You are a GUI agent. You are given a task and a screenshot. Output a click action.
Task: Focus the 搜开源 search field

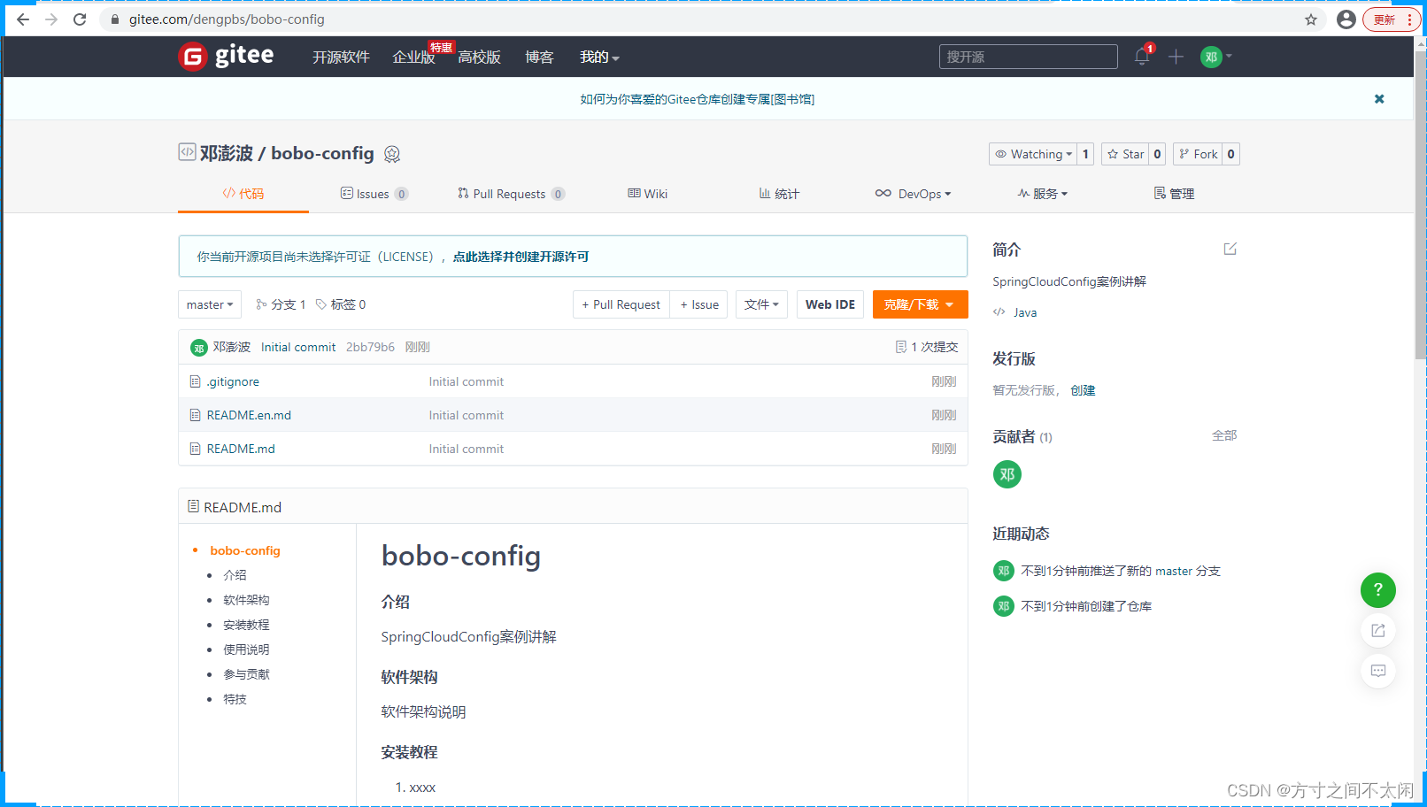coord(1029,57)
